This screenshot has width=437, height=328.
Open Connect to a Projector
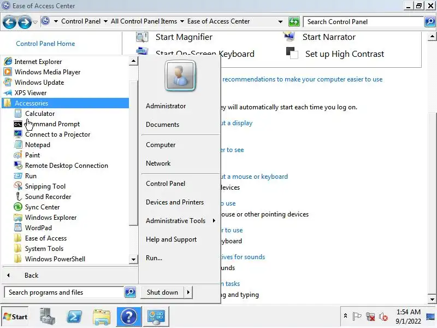click(x=58, y=134)
